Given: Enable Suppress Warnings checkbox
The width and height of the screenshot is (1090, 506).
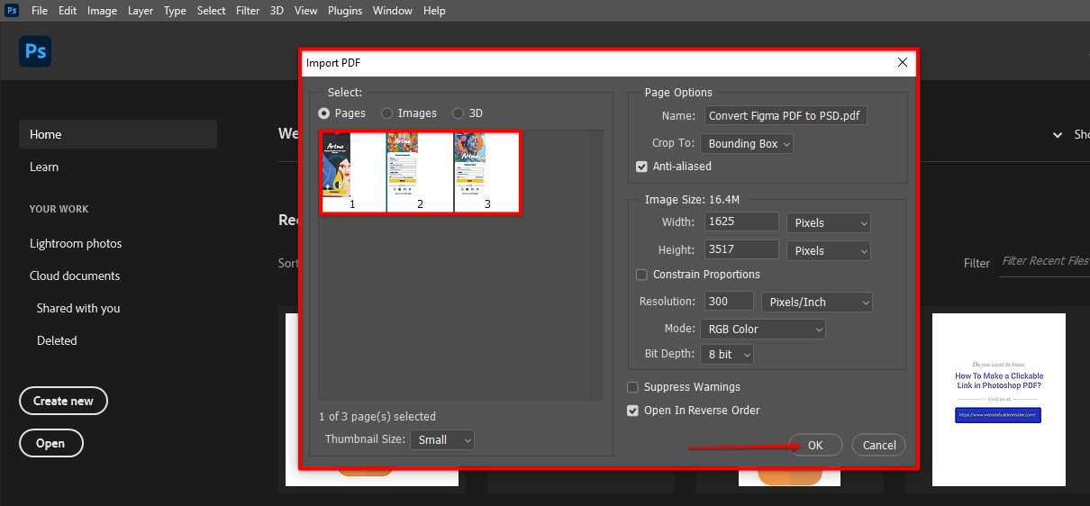Looking at the screenshot, I should 632,387.
